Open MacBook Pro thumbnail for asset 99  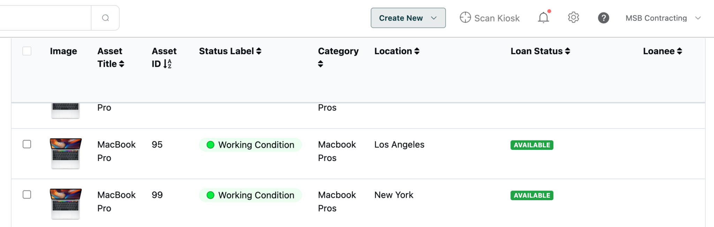(66, 204)
